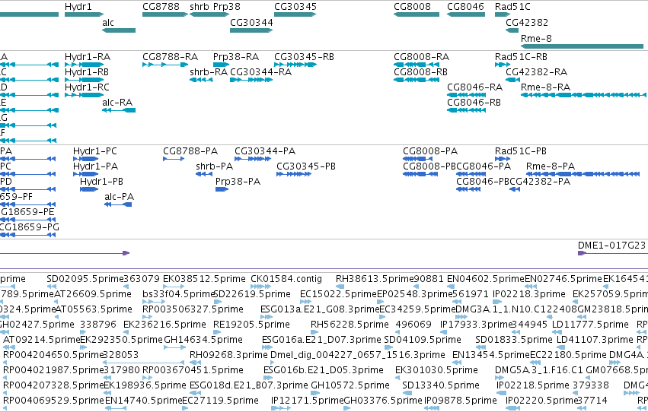The height and width of the screenshot is (412, 648).
Task: Open the RH38613.5prime EST label
Action: tap(375, 279)
